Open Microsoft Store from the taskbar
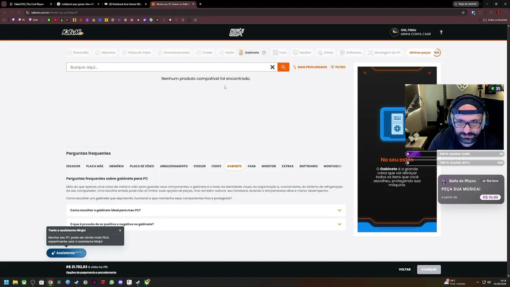Screen dimensions: 510x287 click(41, 282)
